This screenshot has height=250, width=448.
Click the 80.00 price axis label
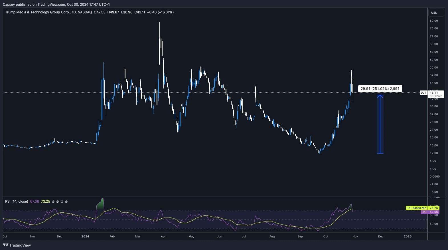pos(434,21)
